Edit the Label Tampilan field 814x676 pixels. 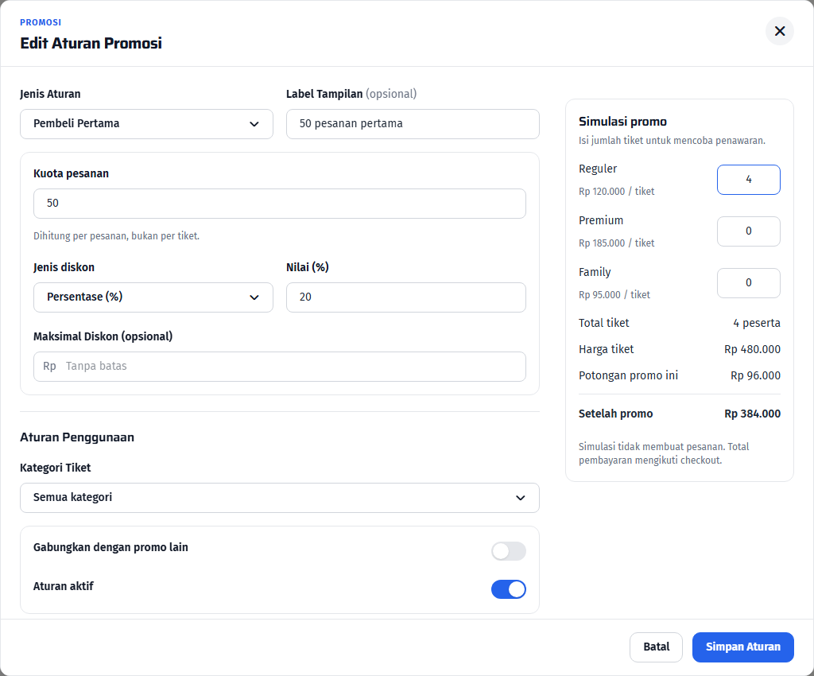pyautogui.click(x=413, y=124)
